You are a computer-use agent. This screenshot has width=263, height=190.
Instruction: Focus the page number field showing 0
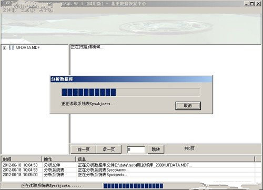136,149
